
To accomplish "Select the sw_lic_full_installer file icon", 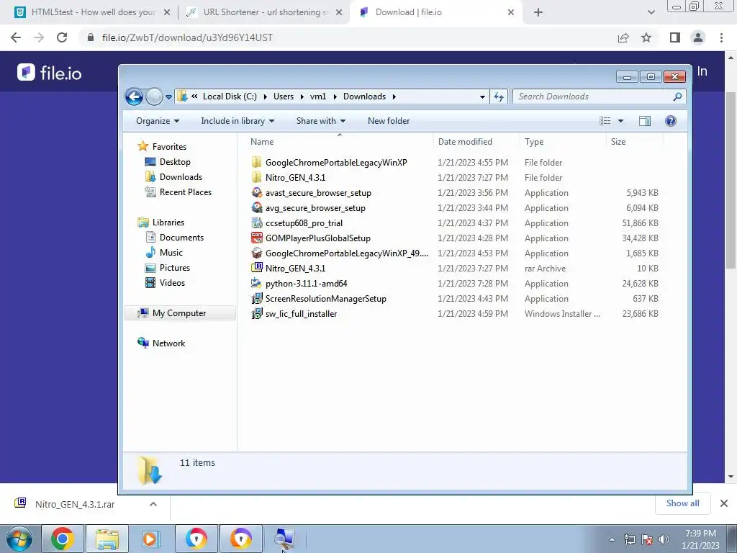I will coord(257,314).
